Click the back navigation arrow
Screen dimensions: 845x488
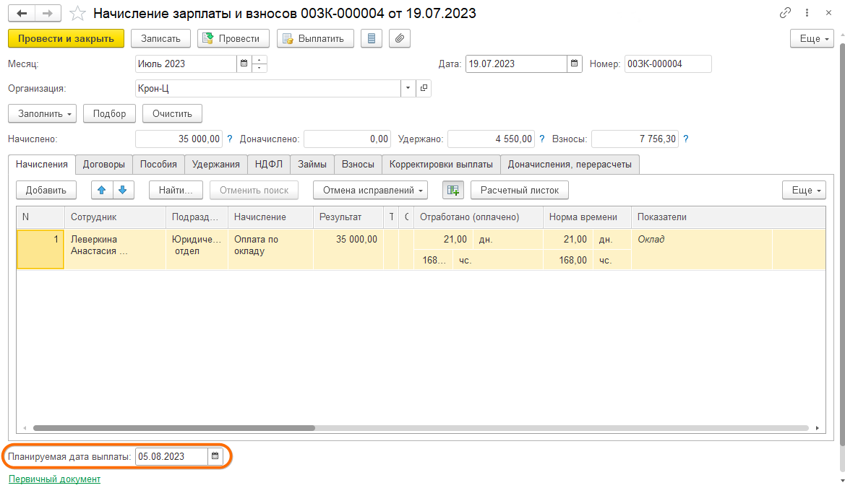(x=22, y=14)
